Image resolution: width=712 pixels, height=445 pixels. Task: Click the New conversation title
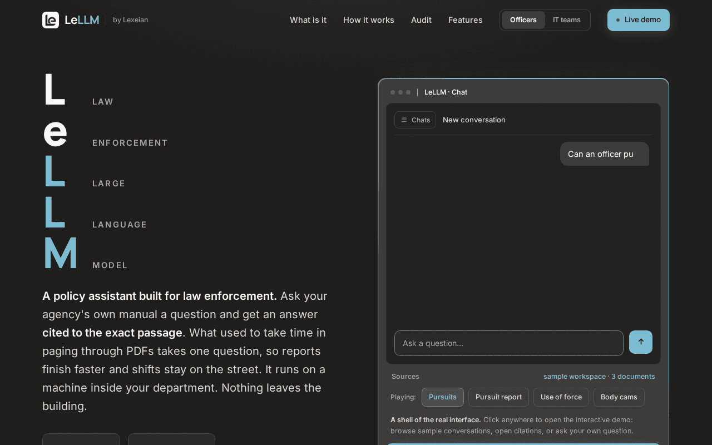pyautogui.click(x=474, y=120)
